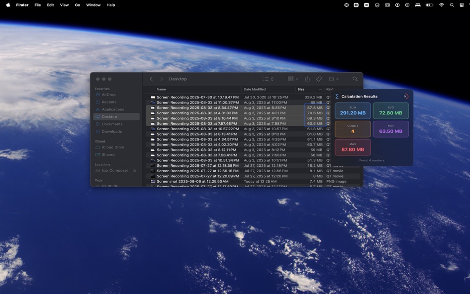Click the battery charging icon
470x294 pixels.
tap(429, 5)
